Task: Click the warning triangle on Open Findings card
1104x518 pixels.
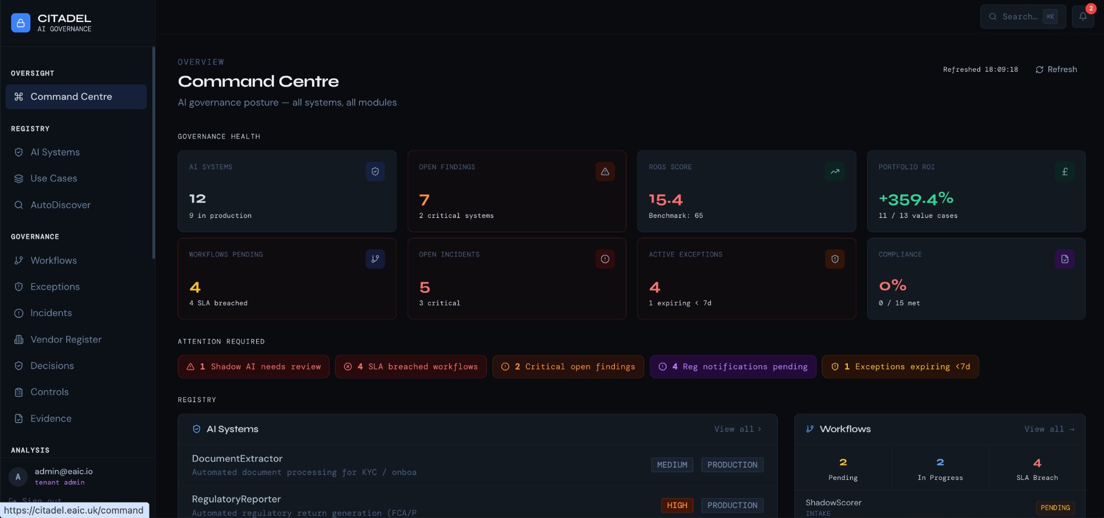Action: tap(605, 172)
